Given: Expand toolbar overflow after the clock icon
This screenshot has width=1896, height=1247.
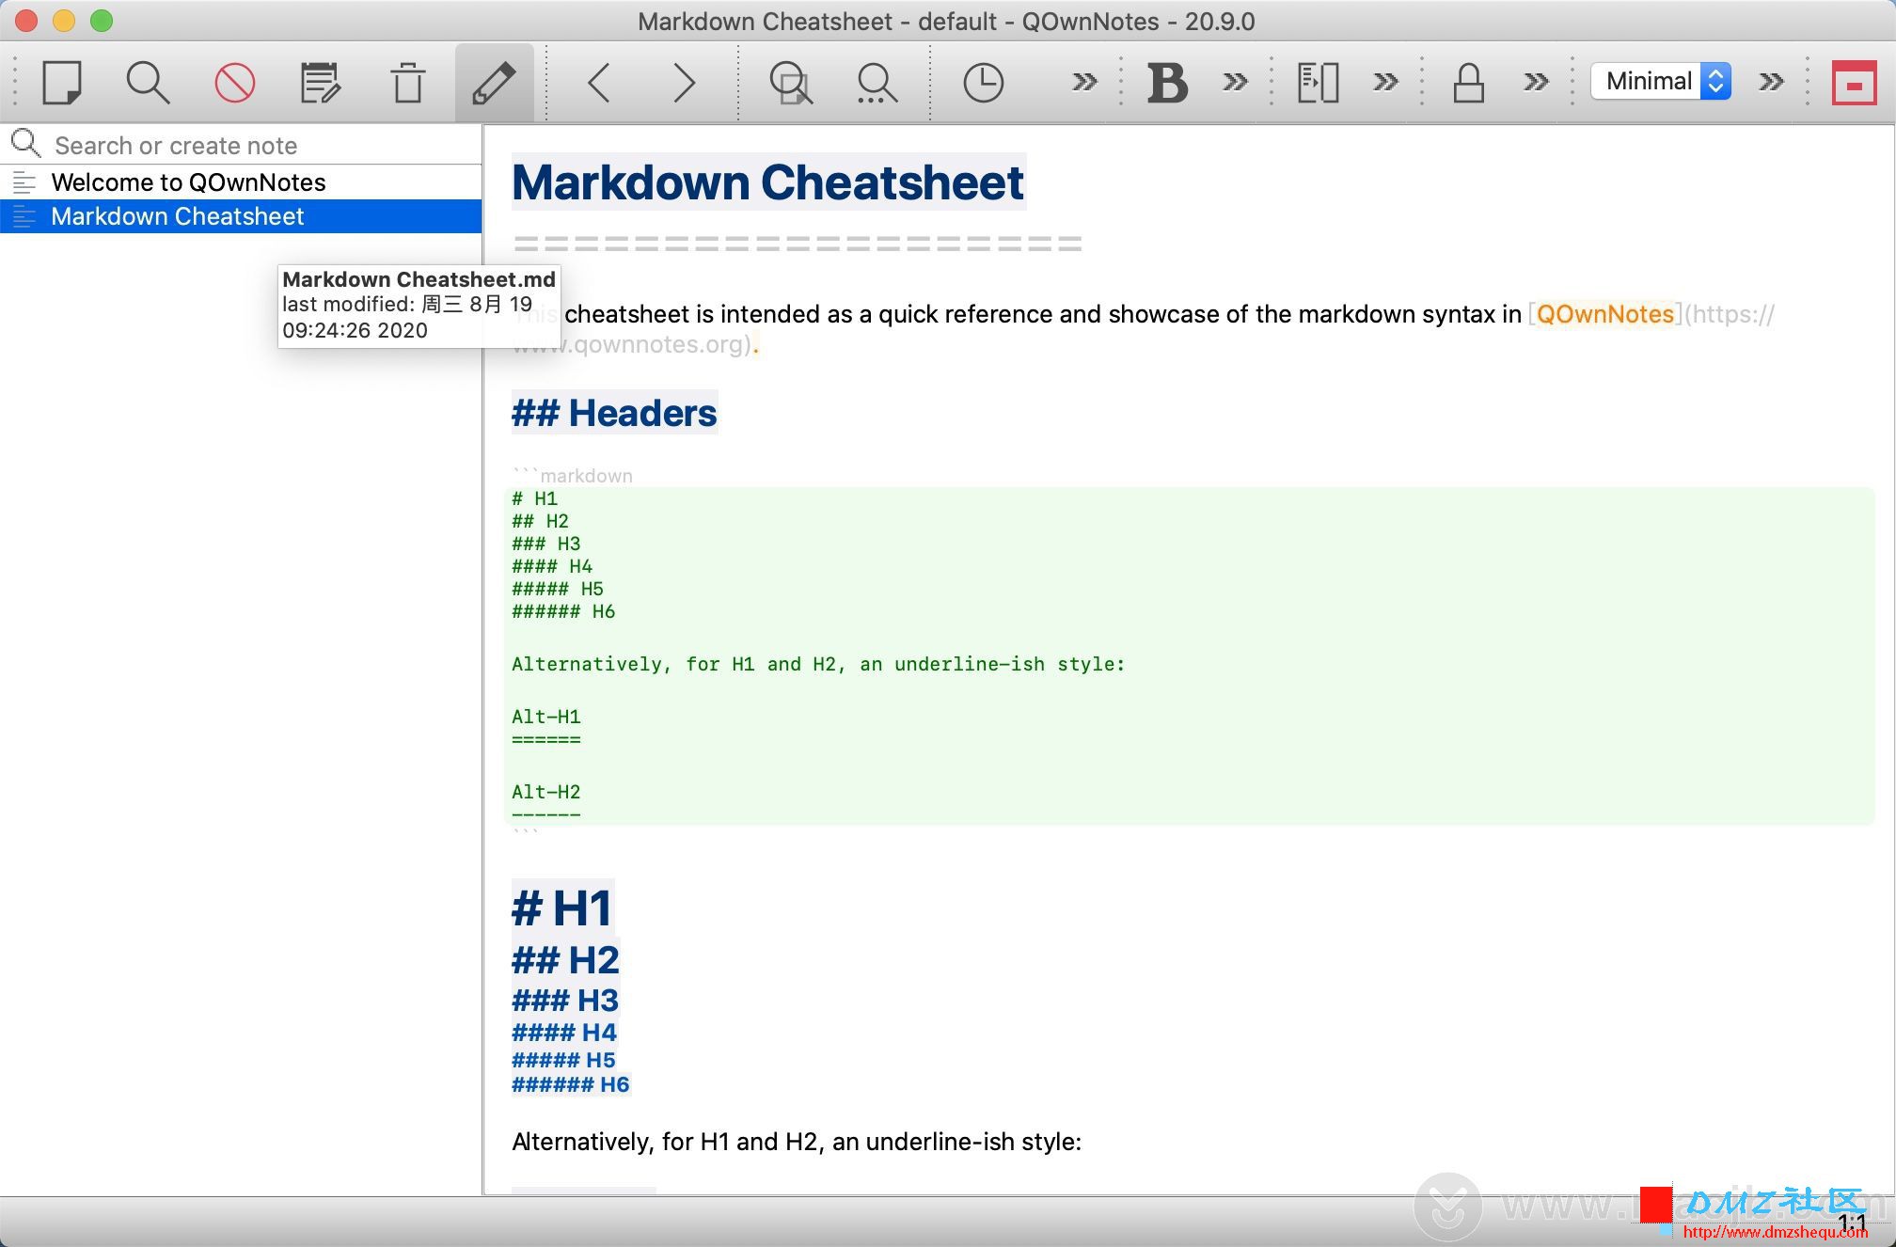Looking at the screenshot, I should pos(1084,82).
